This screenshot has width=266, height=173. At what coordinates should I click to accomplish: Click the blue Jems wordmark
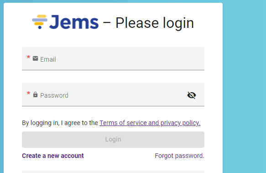coord(74,22)
